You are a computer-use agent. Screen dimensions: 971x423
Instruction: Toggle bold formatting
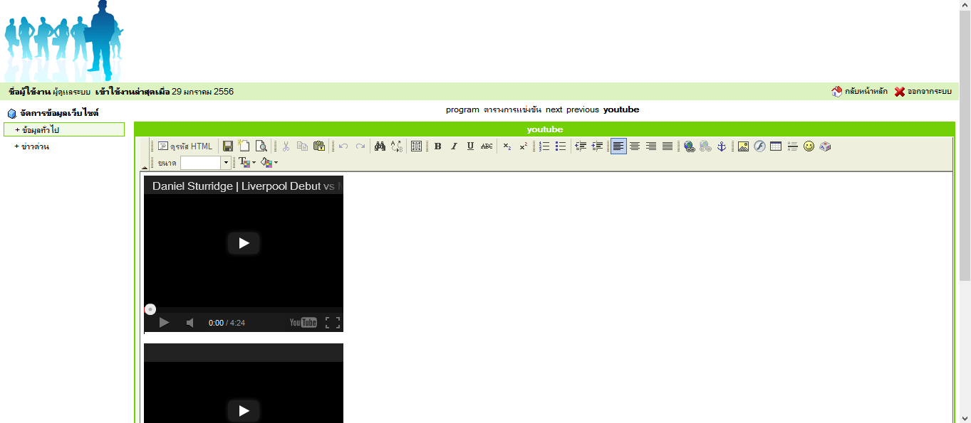click(437, 146)
